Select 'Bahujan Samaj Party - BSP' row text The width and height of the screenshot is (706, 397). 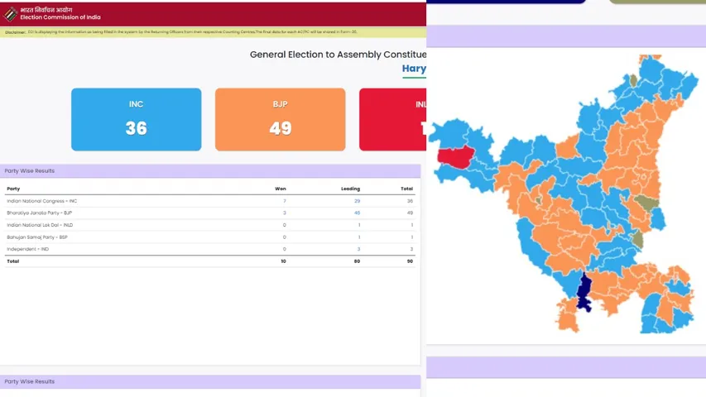(x=37, y=237)
